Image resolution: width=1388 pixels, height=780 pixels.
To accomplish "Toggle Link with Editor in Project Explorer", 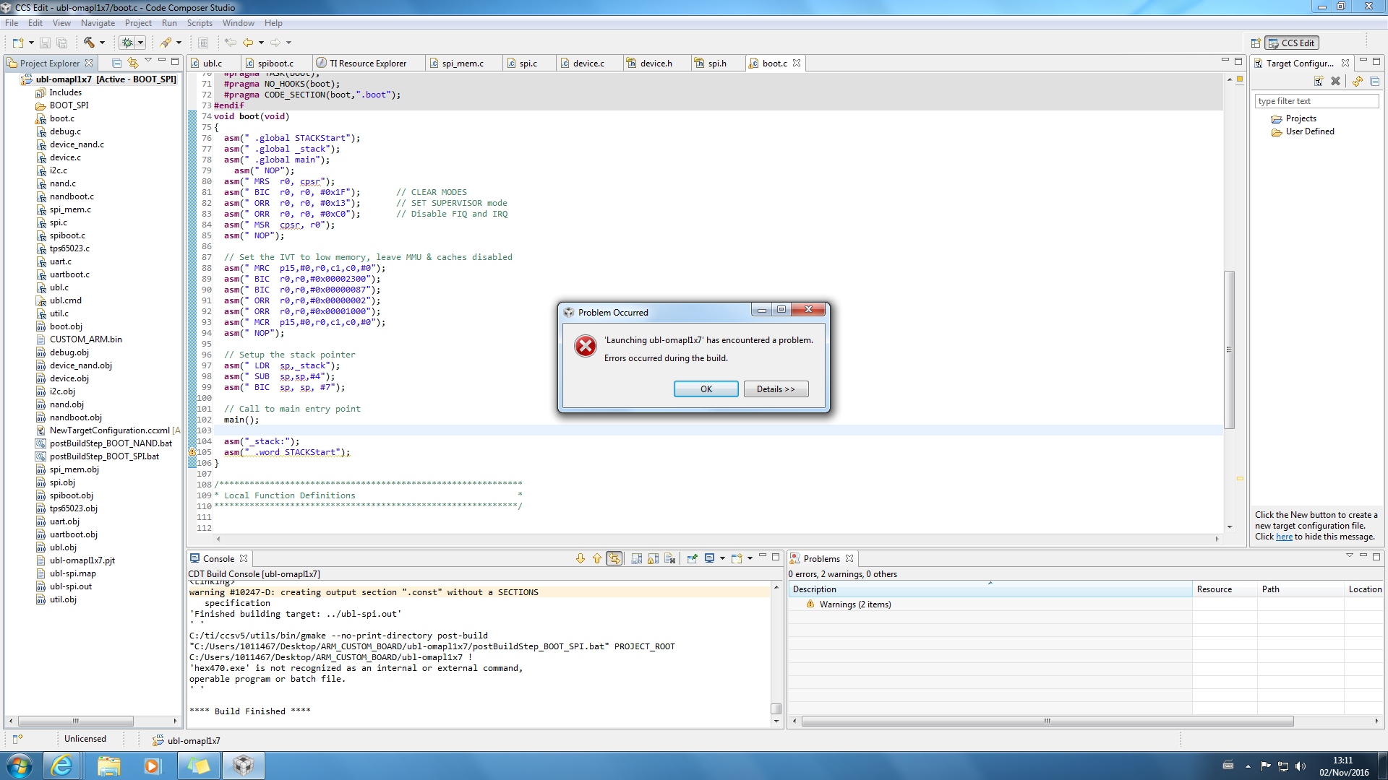I will pyautogui.click(x=132, y=63).
